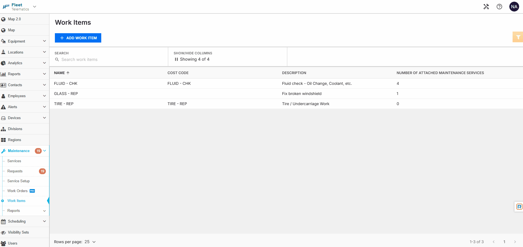Click the floating widget icon at right edge

click(x=519, y=207)
